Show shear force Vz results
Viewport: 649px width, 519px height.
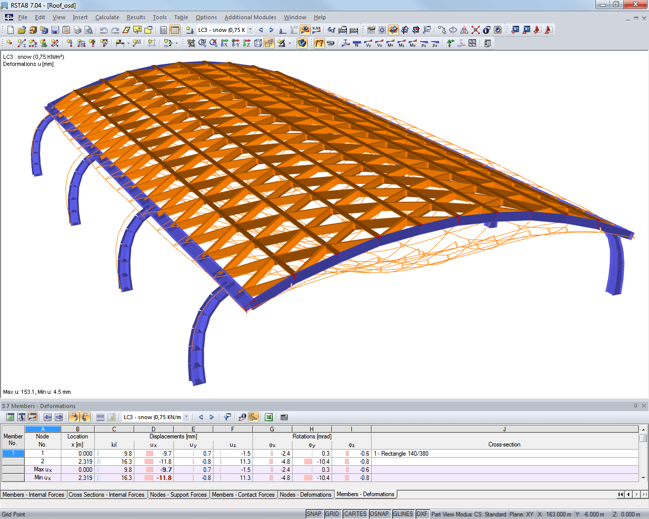click(x=379, y=43)
